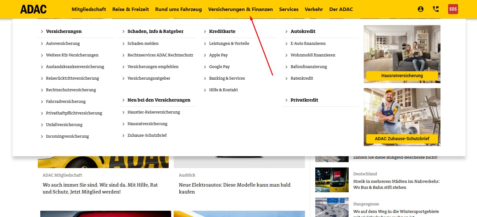The height and width of the screenshot is (217, 477).
Task: Open the Streik news article thumbnail
Action: tap(332, 180)
